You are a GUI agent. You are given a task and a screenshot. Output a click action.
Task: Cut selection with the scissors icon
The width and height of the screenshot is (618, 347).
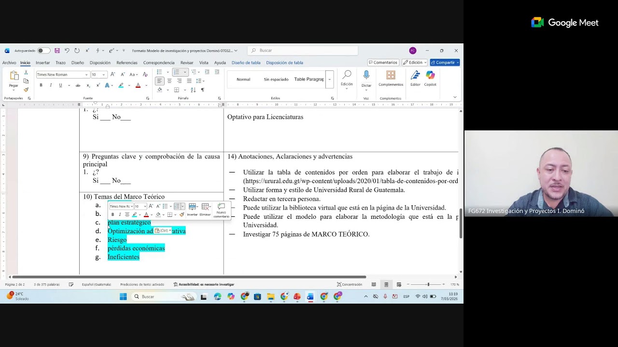pos(26,73)
